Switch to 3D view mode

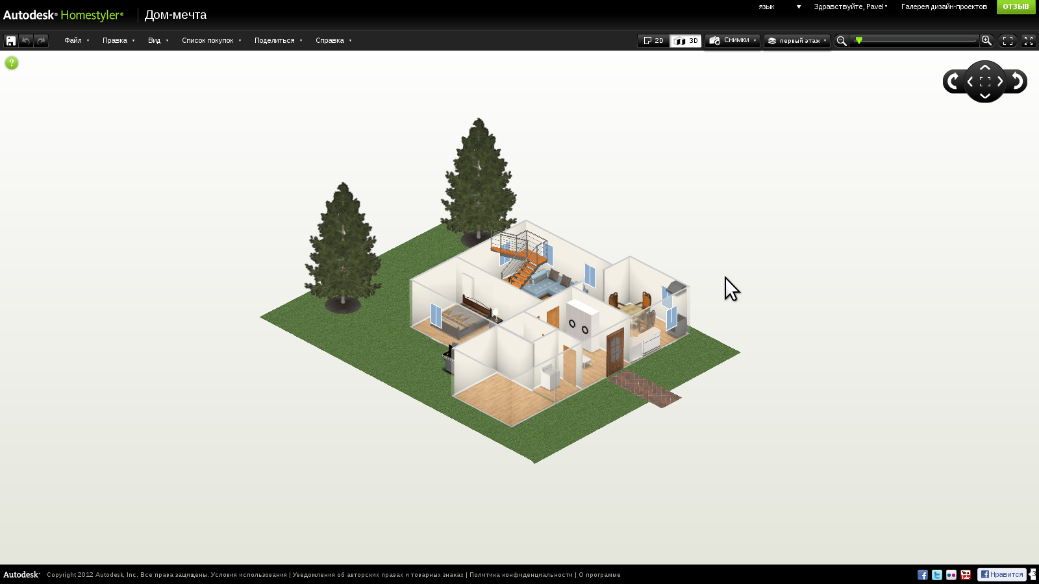click(x=686, y=41)
